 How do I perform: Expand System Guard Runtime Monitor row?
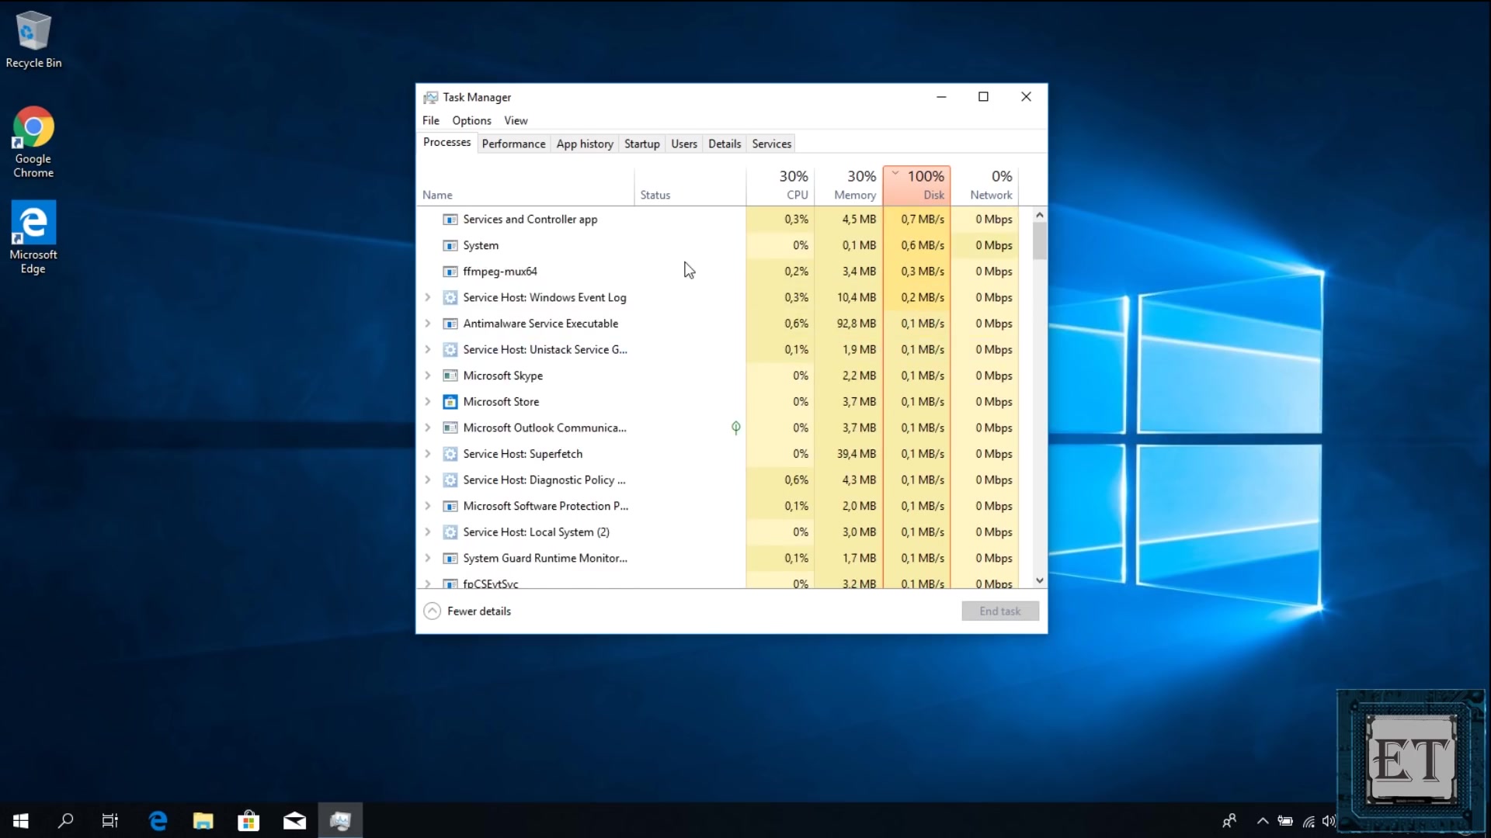click(427, 558)
